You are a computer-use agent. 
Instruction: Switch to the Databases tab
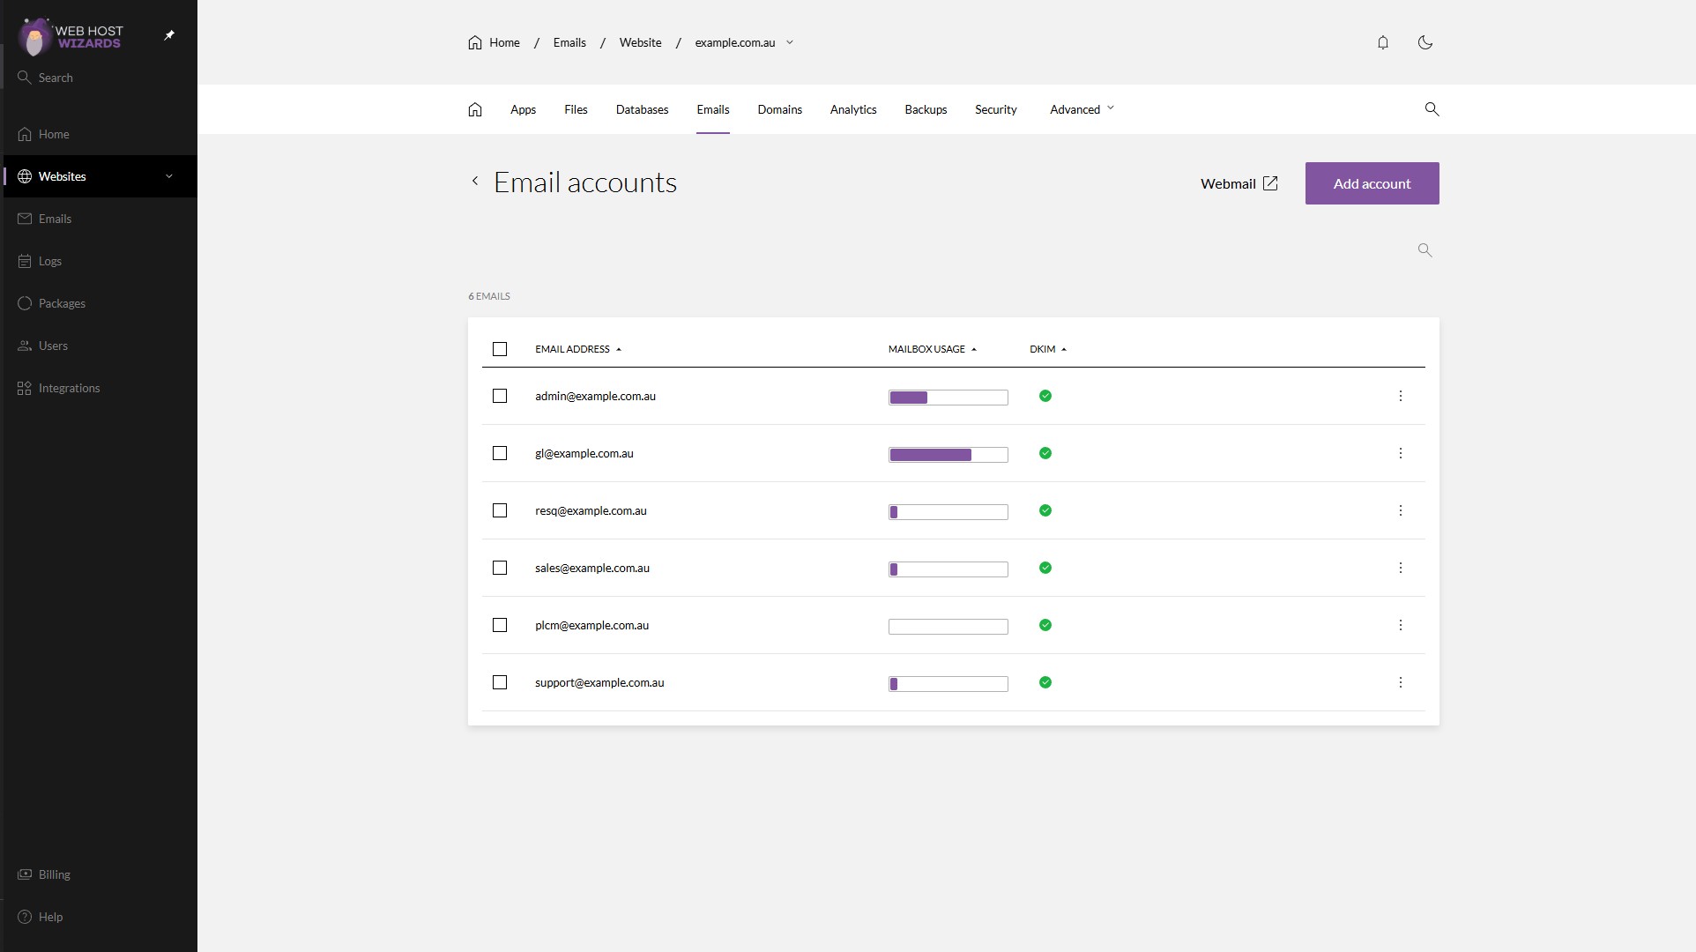pos(642,109)
